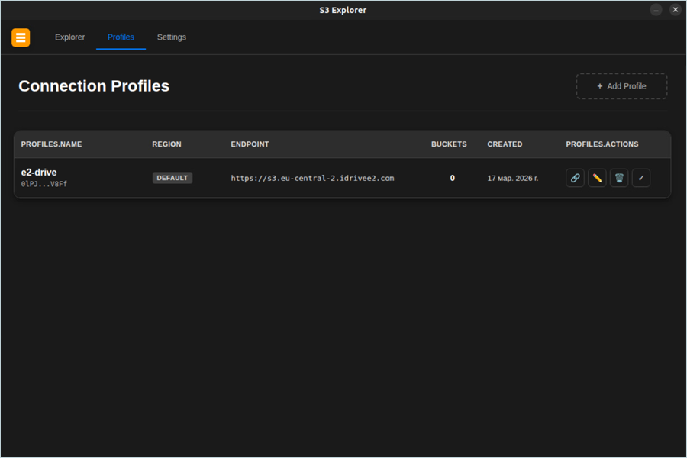Click the BUCKETS column header
This screenshot has width=687, height=458.
(449, 144)
